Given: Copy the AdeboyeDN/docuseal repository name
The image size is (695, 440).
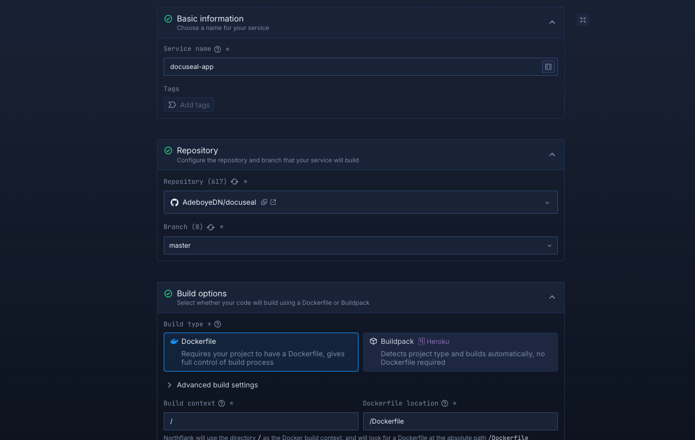Looking at the screenshot, I should (264, 202).
